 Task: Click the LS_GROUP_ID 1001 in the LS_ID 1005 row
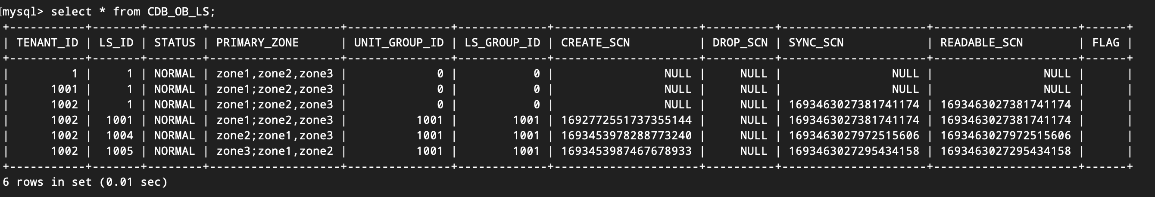527,151
